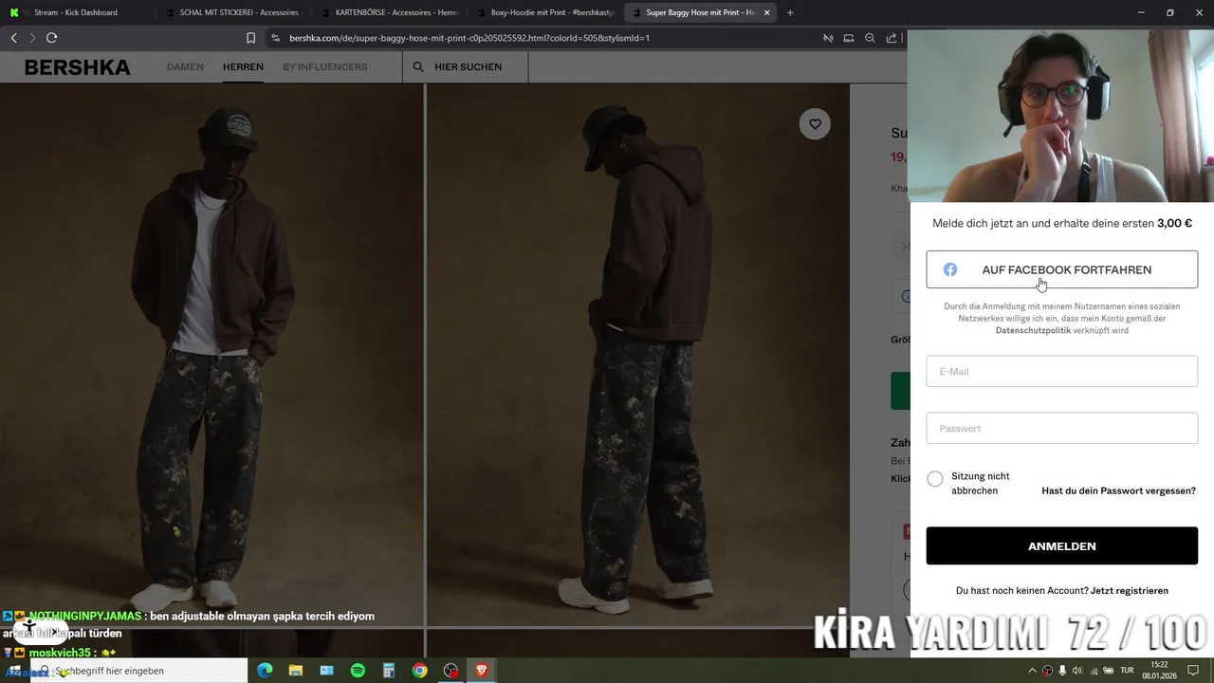Close the Super Baggy Hose tab
Image resolution: width=1214 pixels, height=683 pixels.
tap(767, 12)
